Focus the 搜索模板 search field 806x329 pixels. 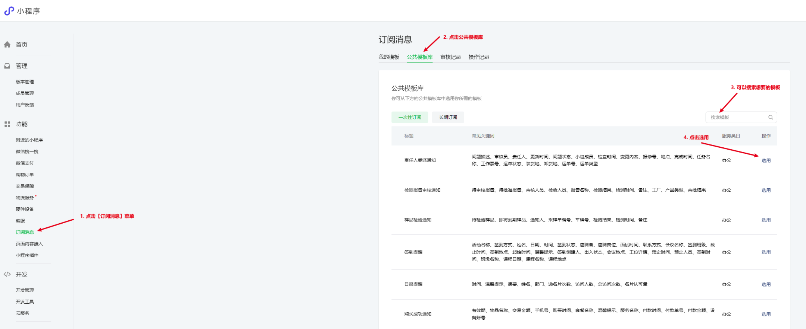click(x=737, y=117)
